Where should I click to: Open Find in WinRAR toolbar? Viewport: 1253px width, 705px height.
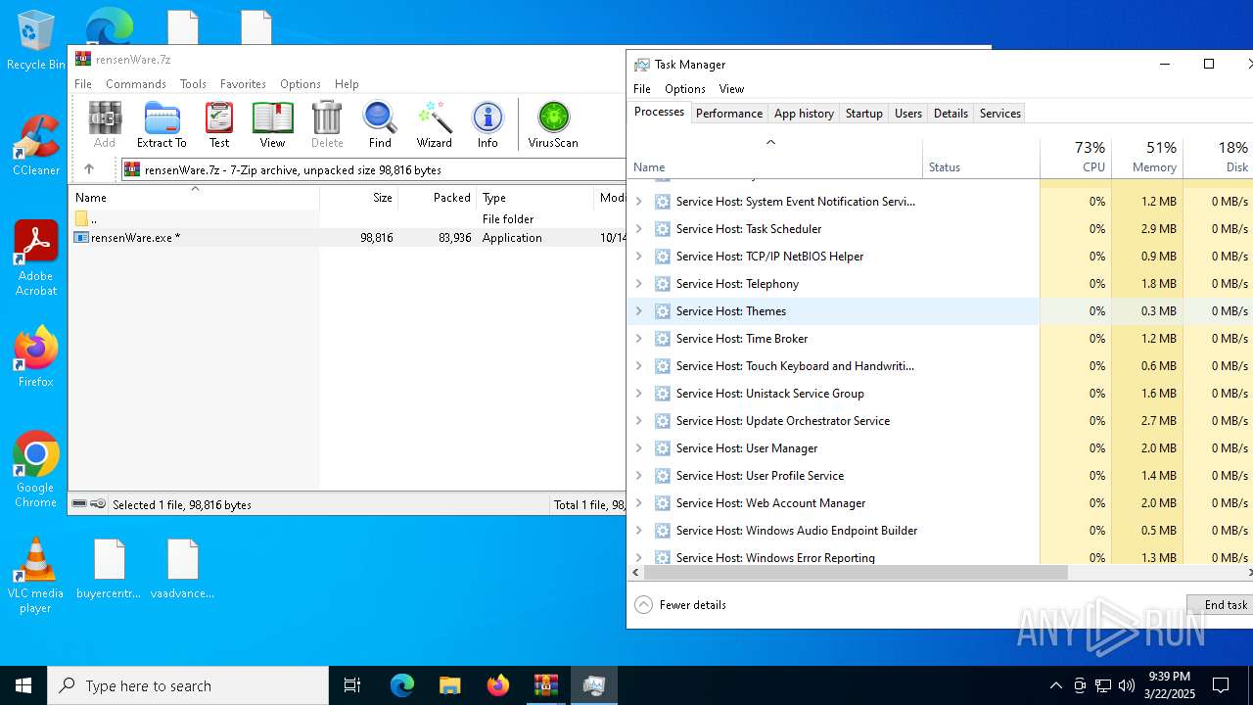[380, 124]
